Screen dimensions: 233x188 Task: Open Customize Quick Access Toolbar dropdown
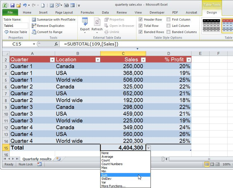point(79,6)
